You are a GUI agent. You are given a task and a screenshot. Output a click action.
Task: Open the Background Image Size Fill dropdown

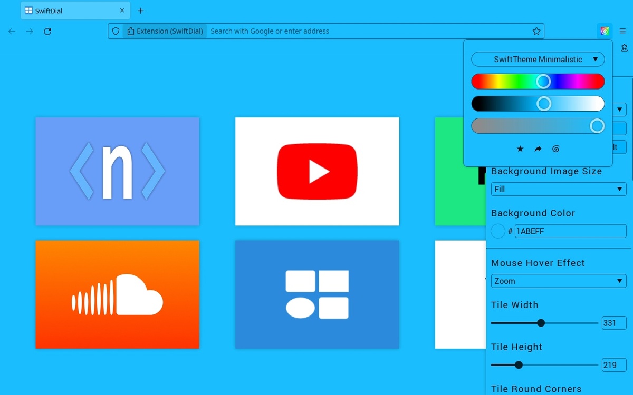click(x=559, y=189)
